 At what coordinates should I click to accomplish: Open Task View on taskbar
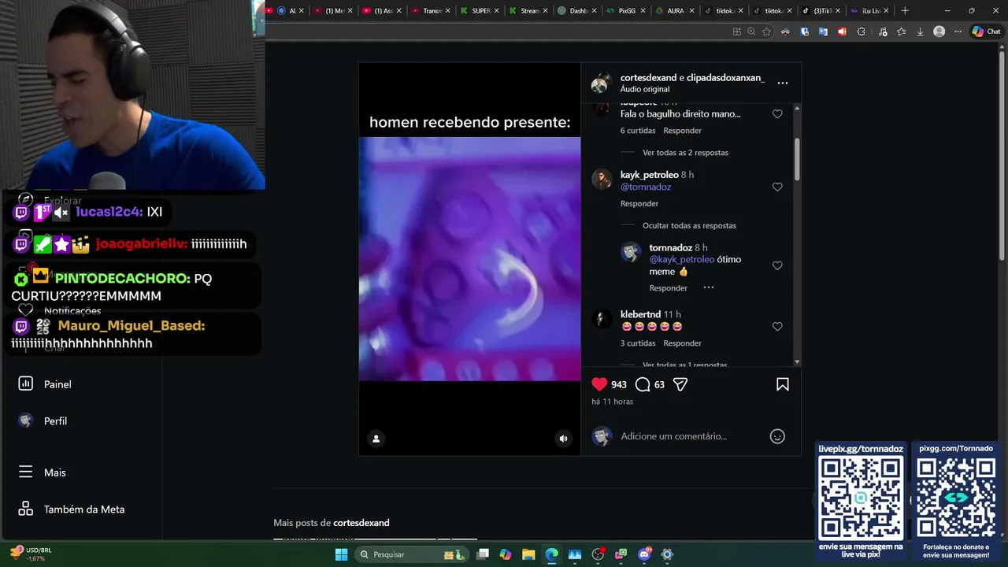click(483, 554)
